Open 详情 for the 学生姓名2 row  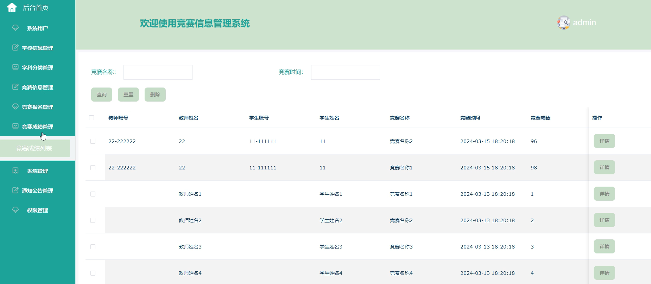click(x=605, y=220)
